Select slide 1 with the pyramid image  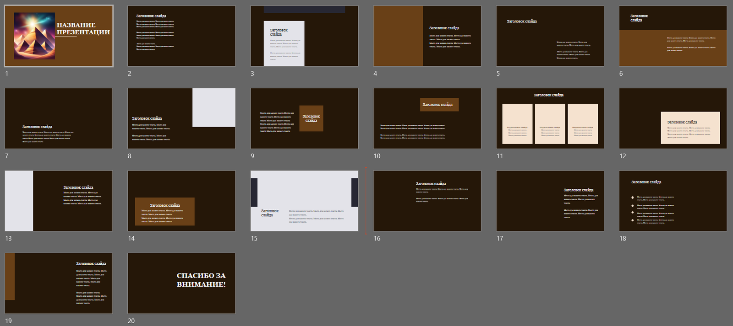(59, 36)
